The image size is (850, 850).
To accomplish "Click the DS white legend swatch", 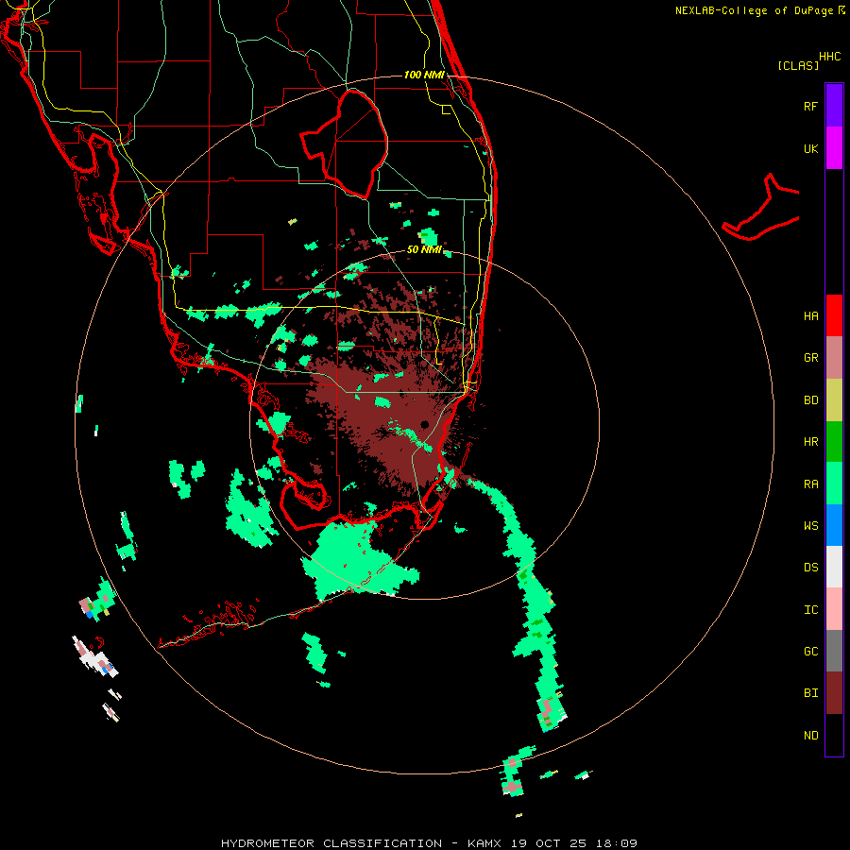I will [834, 567].
